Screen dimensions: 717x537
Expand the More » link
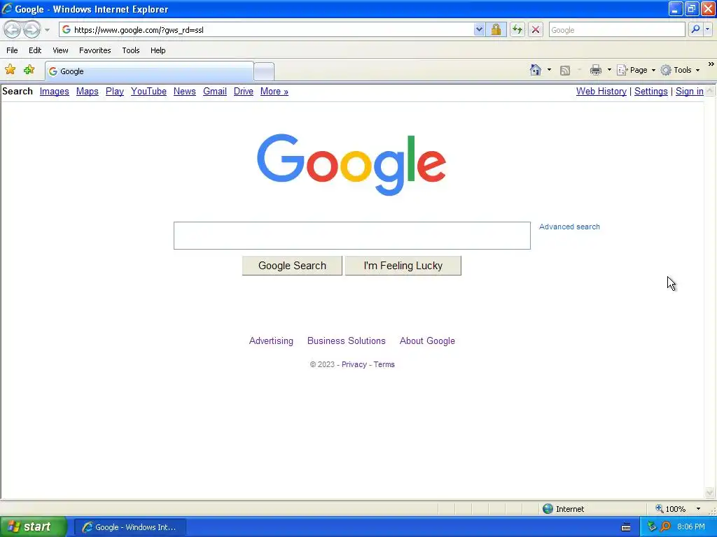tap(274, 92)
